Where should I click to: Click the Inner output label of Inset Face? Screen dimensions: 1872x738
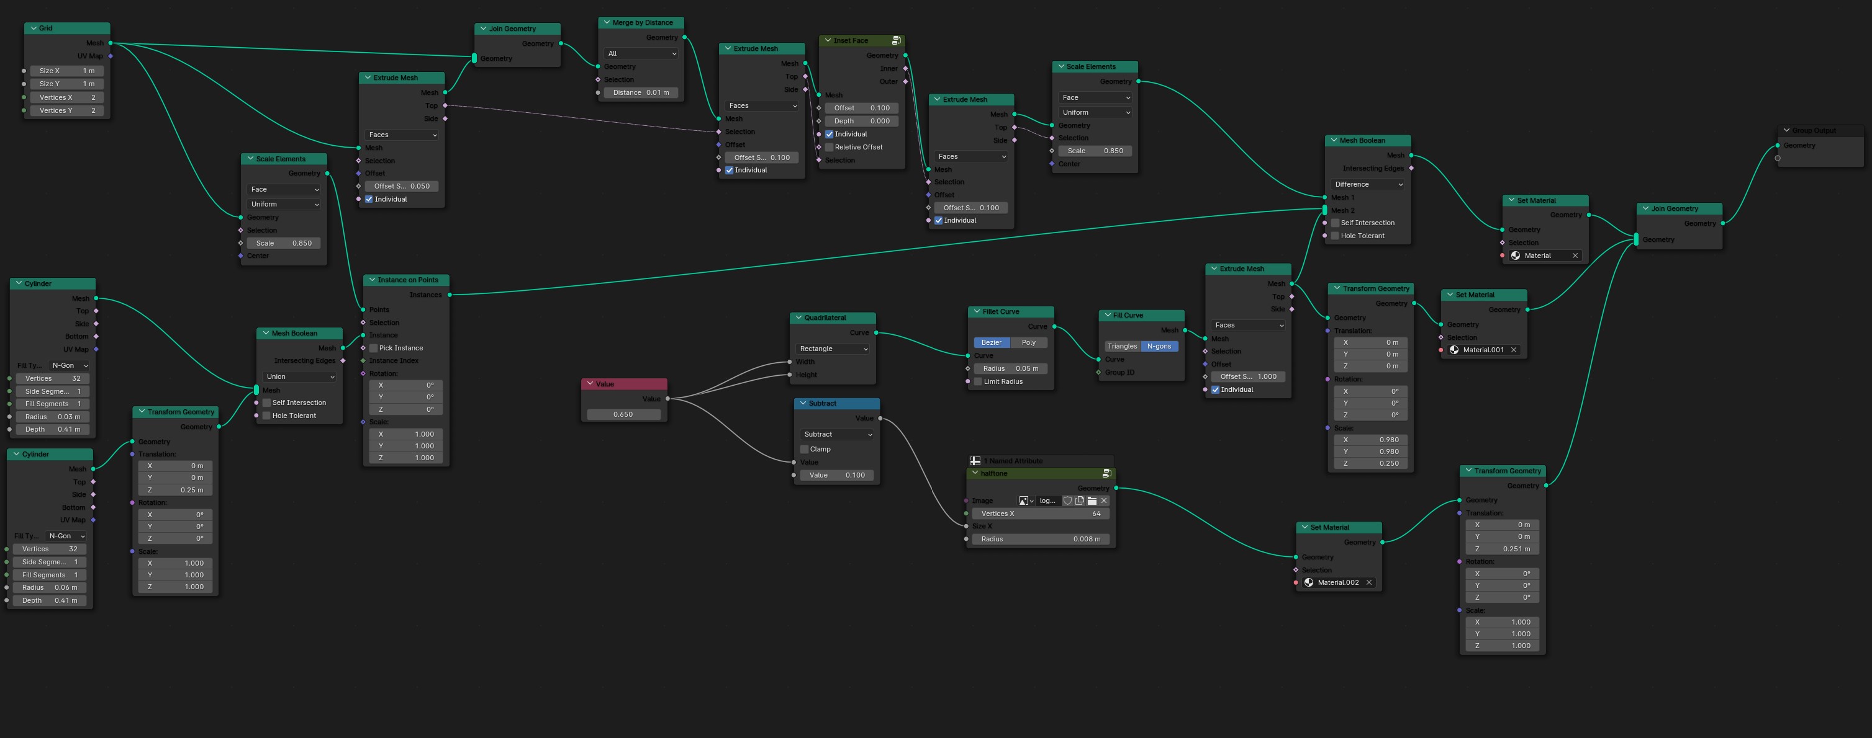[889, 68]
